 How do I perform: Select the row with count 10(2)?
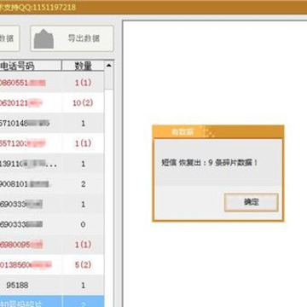click(52, 103)
